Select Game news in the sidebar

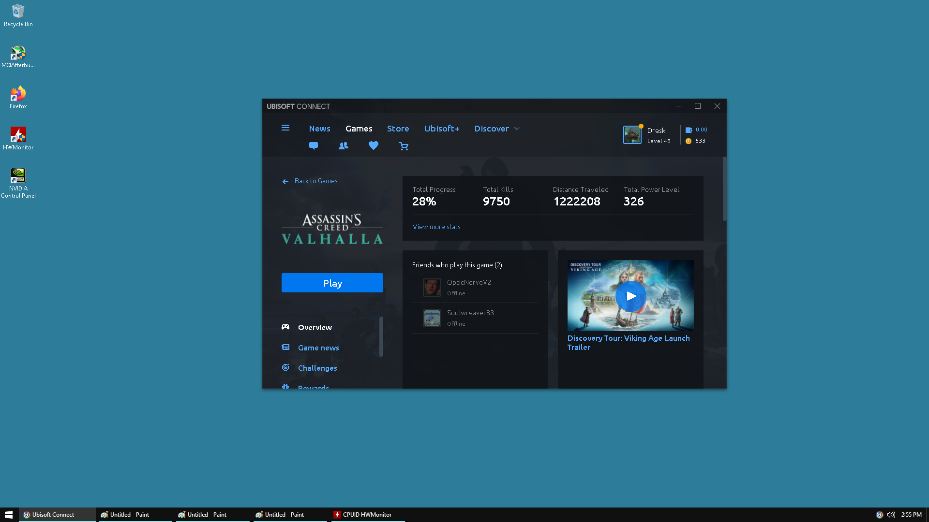[318, 348]
